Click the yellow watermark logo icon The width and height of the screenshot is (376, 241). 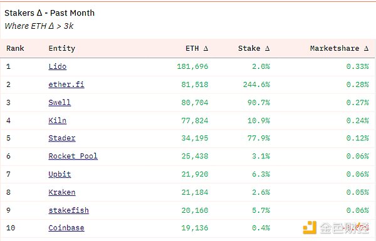click(x=310, y=228)
